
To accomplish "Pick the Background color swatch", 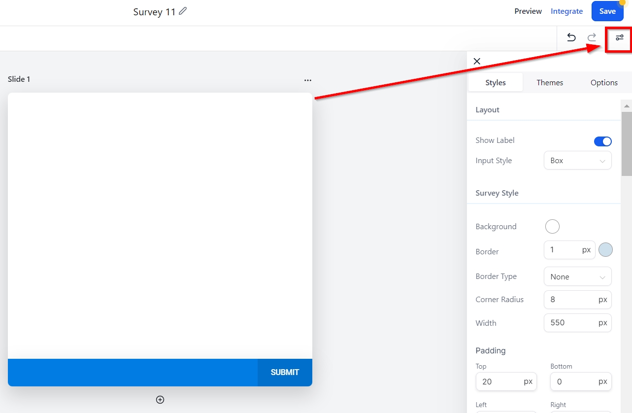I will [x=552, y=227].
